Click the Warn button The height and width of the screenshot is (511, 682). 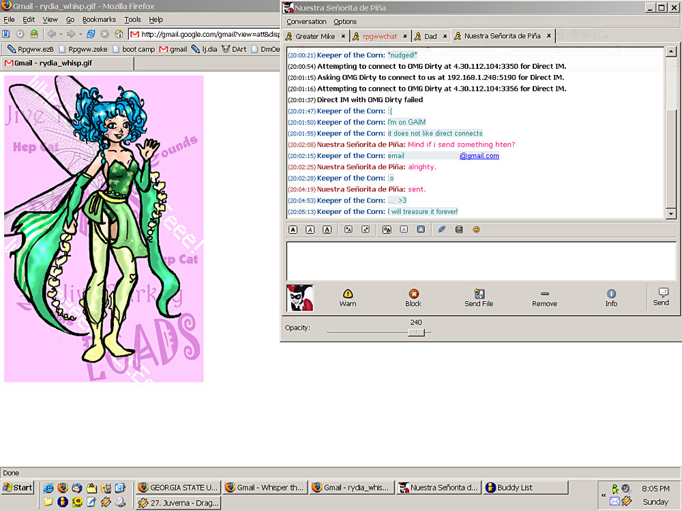tap(348, 298)
